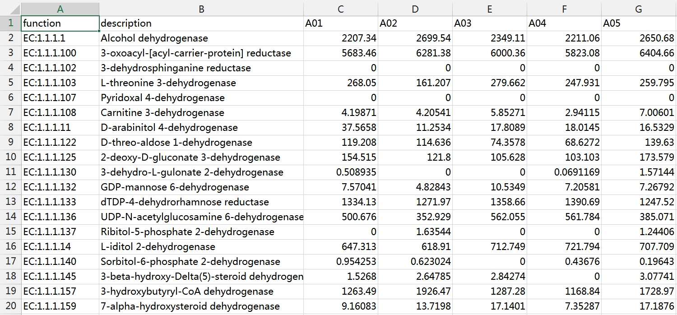
Task: Click '7-alpha-hydroxysteroid dehydrogenase' cell
Action: pos(201,306)
